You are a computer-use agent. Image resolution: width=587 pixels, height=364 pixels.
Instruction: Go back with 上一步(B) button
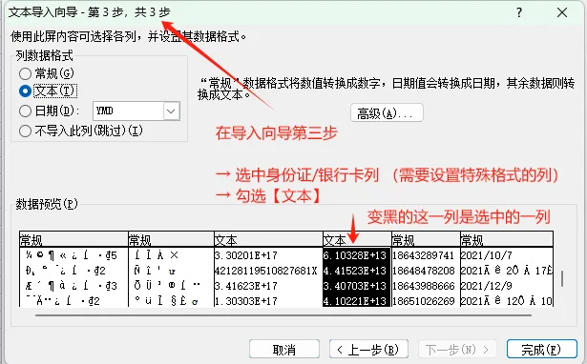pyautogui.click(x=368, y=350)
